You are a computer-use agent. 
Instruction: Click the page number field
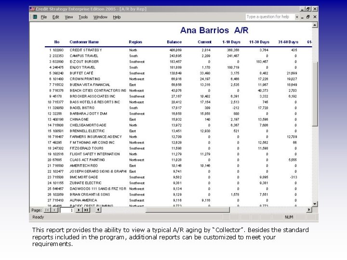coord(67,210)
